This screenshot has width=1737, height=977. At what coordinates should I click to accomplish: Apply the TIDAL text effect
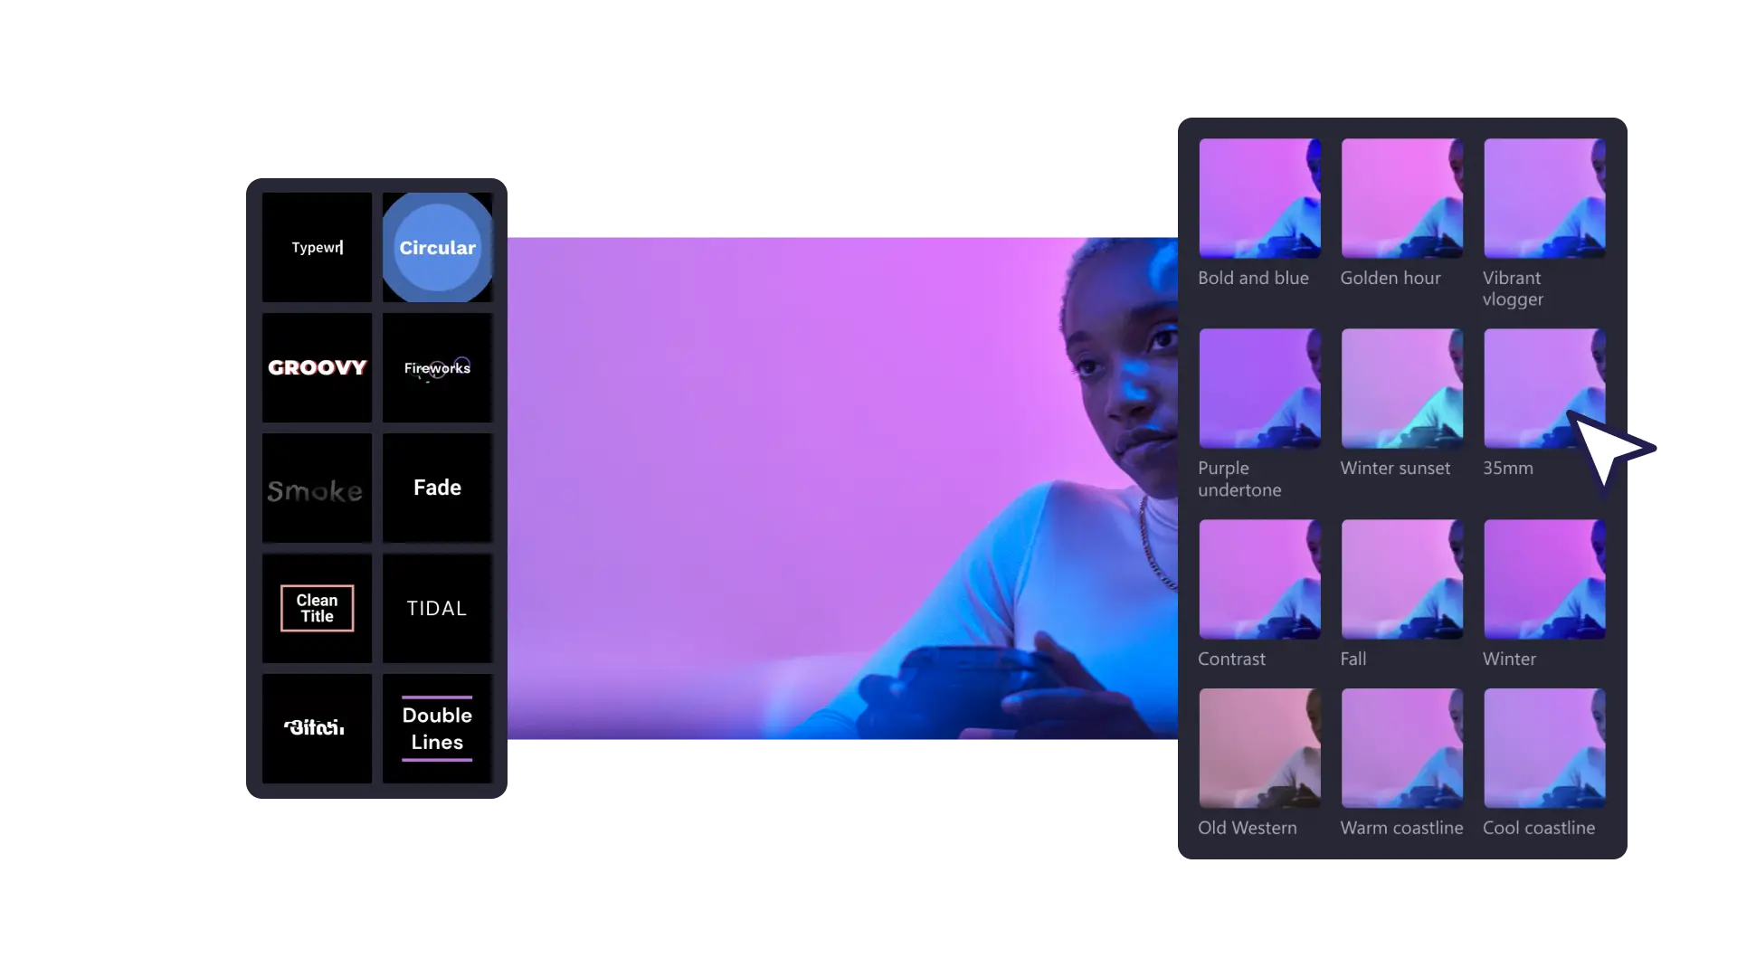[x=435, y=609]
